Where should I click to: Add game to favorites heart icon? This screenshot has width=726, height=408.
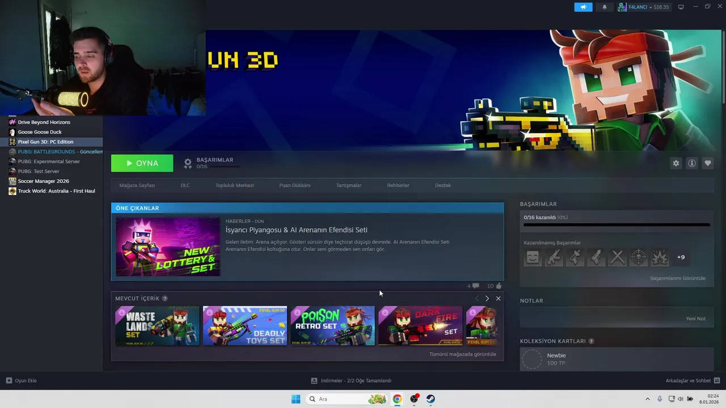point(707,163)
